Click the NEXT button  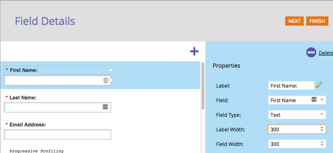[294, 21]
